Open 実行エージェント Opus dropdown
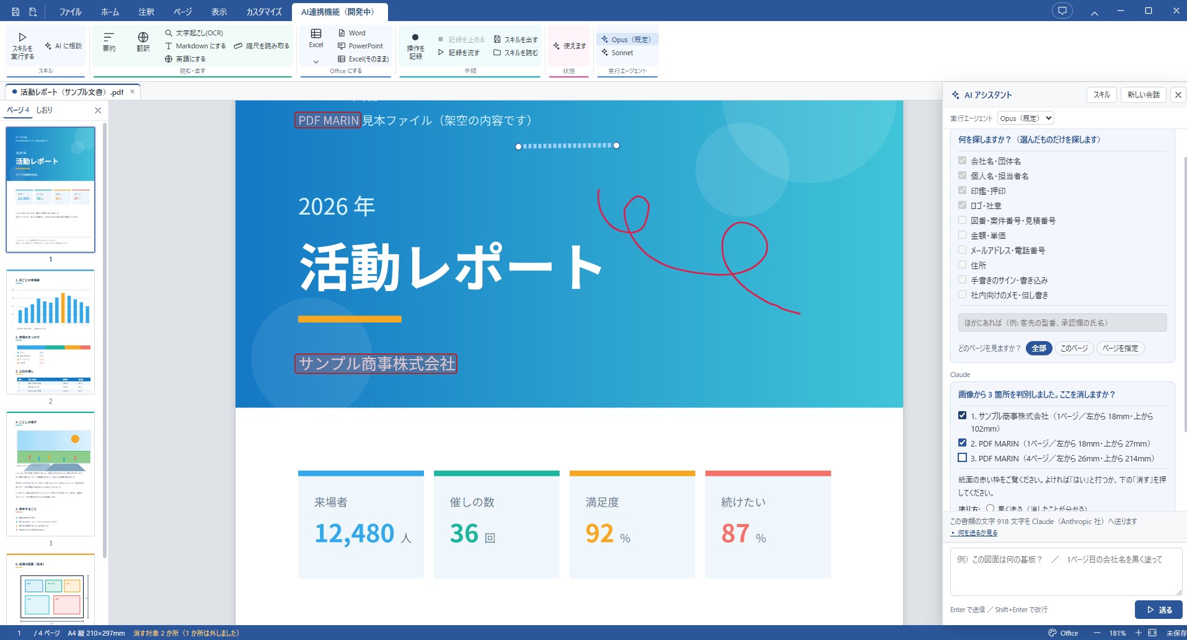Screen dimensions: 1187x640 [x=1025, y=118]
